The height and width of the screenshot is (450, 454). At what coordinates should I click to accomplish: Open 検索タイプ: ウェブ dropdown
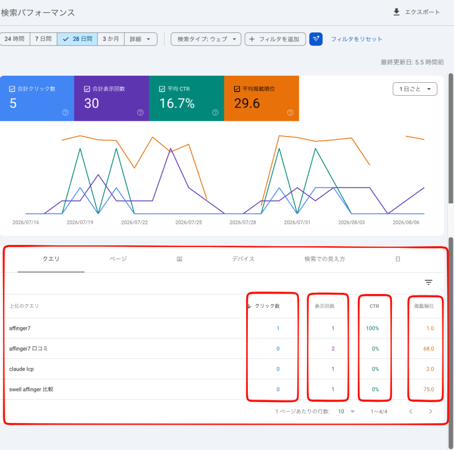pos(206,39)
